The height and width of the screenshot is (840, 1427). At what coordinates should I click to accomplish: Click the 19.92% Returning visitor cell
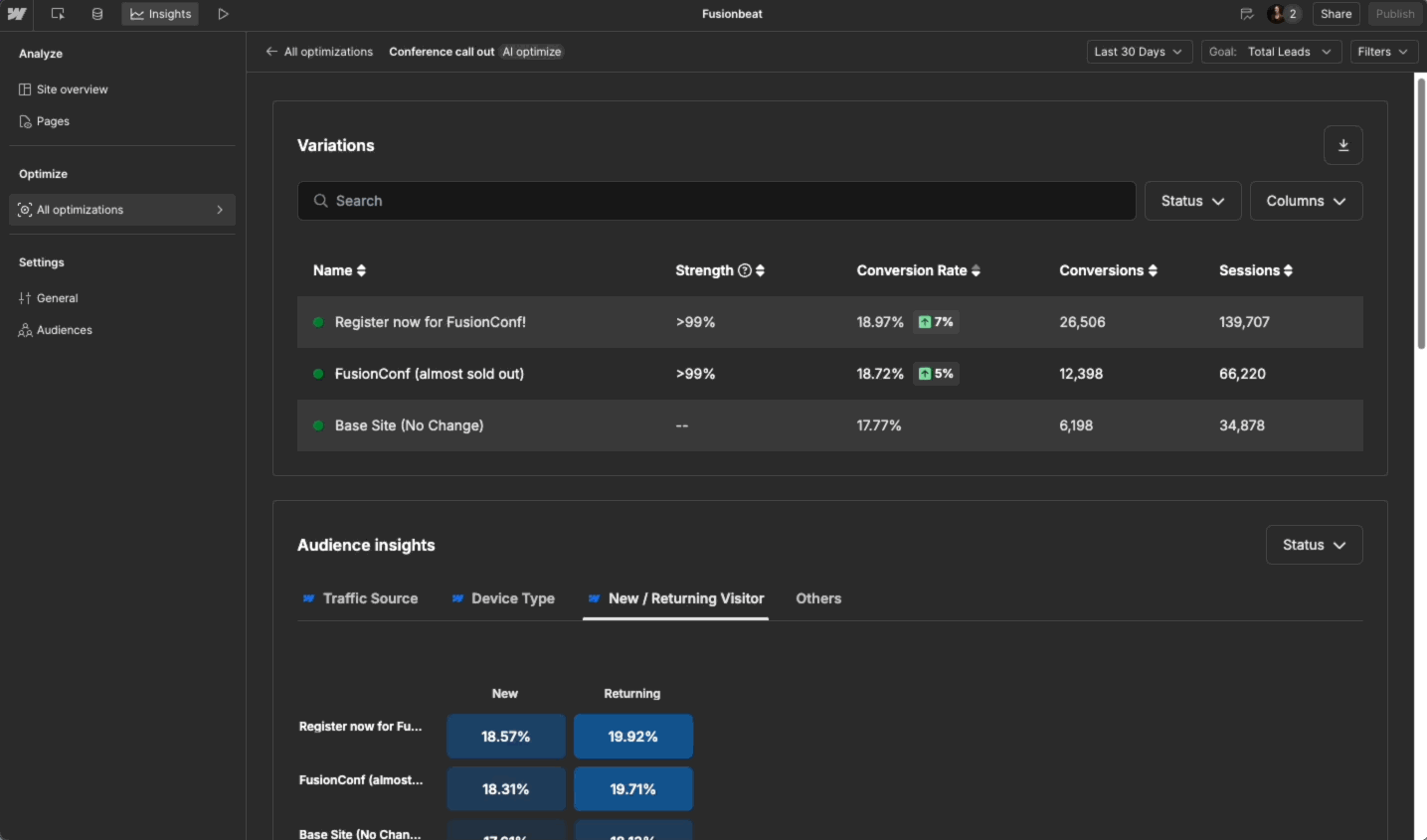(632, 737)
